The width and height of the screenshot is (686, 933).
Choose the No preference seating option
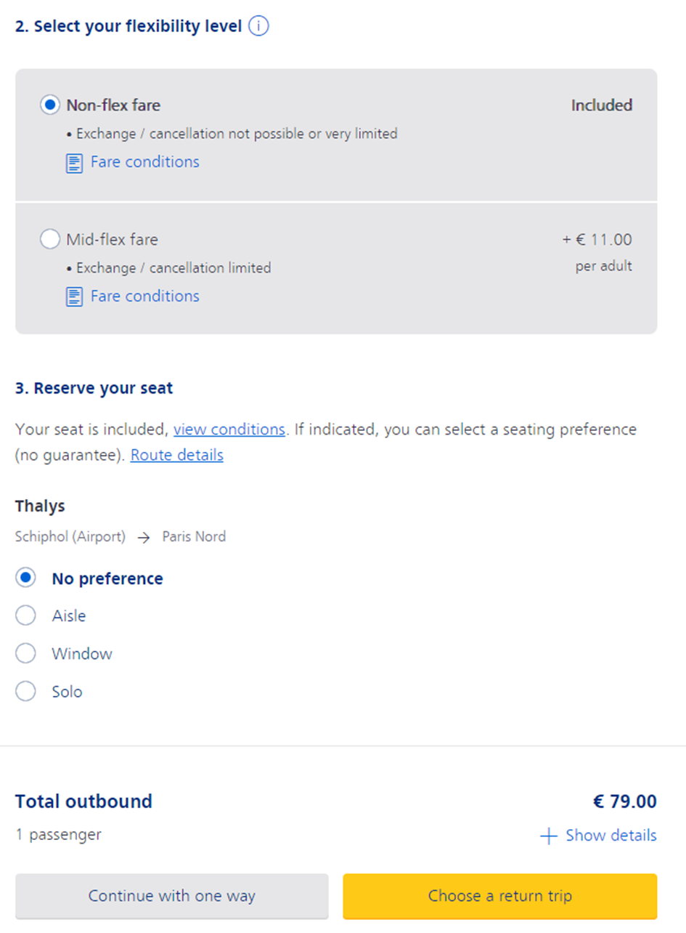[x=25, y=578]
